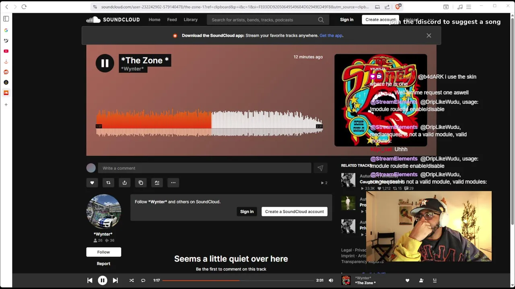
Task: Add track to next up icon
Action: [157, 183]
